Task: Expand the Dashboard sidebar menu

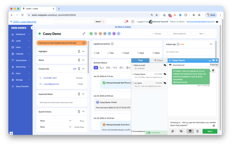Action: (x=21, y=34)
